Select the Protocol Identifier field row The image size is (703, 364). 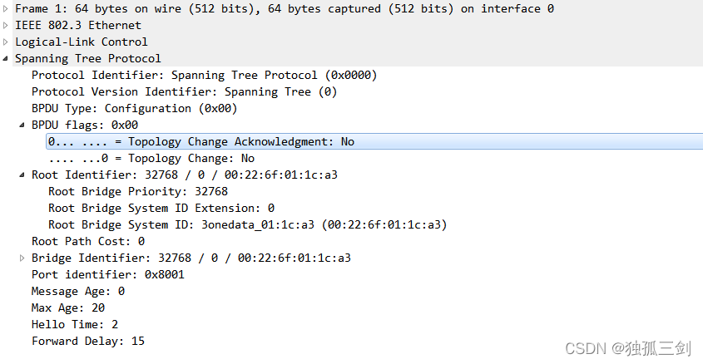(204, 75)
